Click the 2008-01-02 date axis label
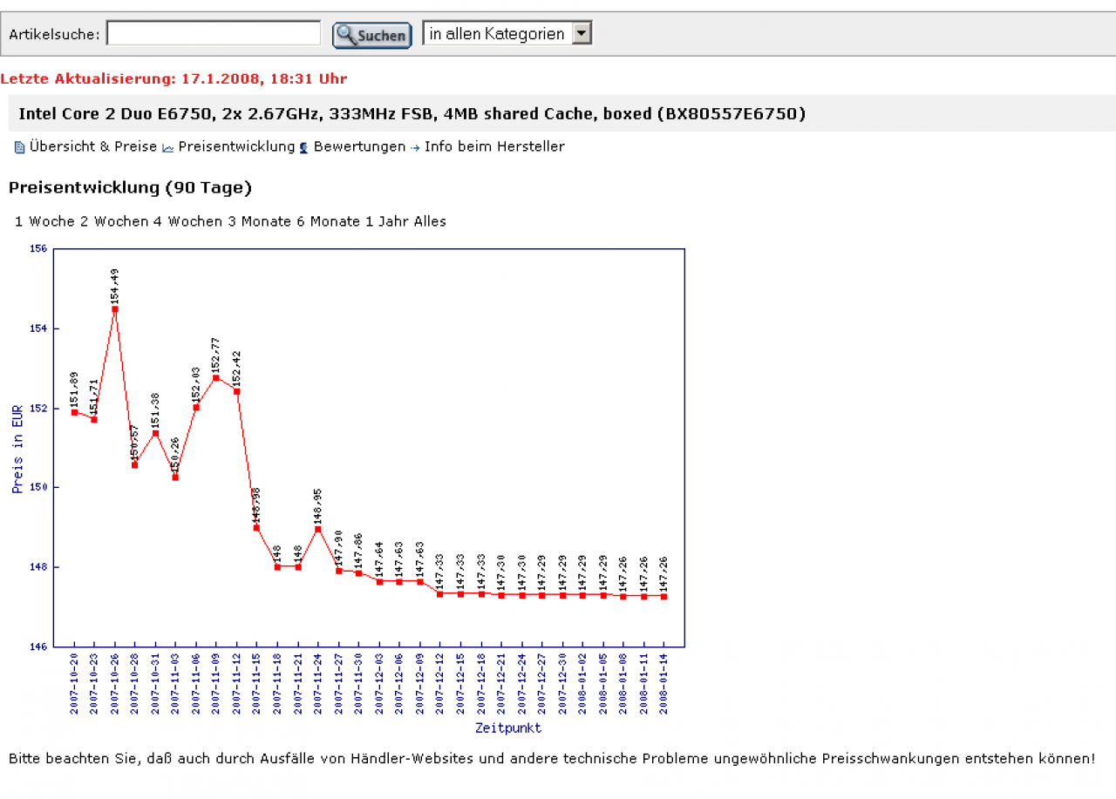This screenshot has height=799, width=1116. pos(582,684)
